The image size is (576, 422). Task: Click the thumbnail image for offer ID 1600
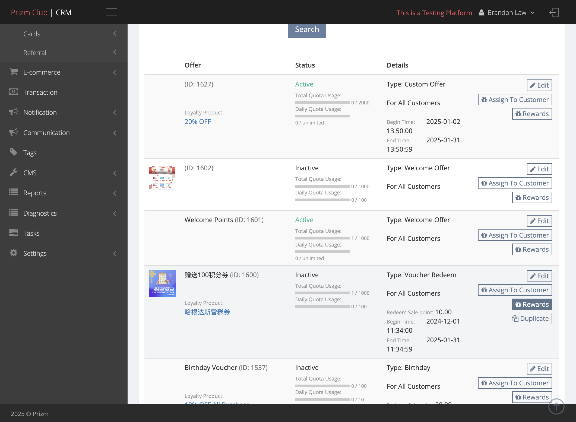pyautogui.click(x=162, y=284)
